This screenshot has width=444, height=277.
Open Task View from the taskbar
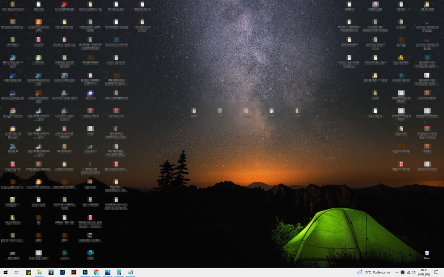coord(17,272)
